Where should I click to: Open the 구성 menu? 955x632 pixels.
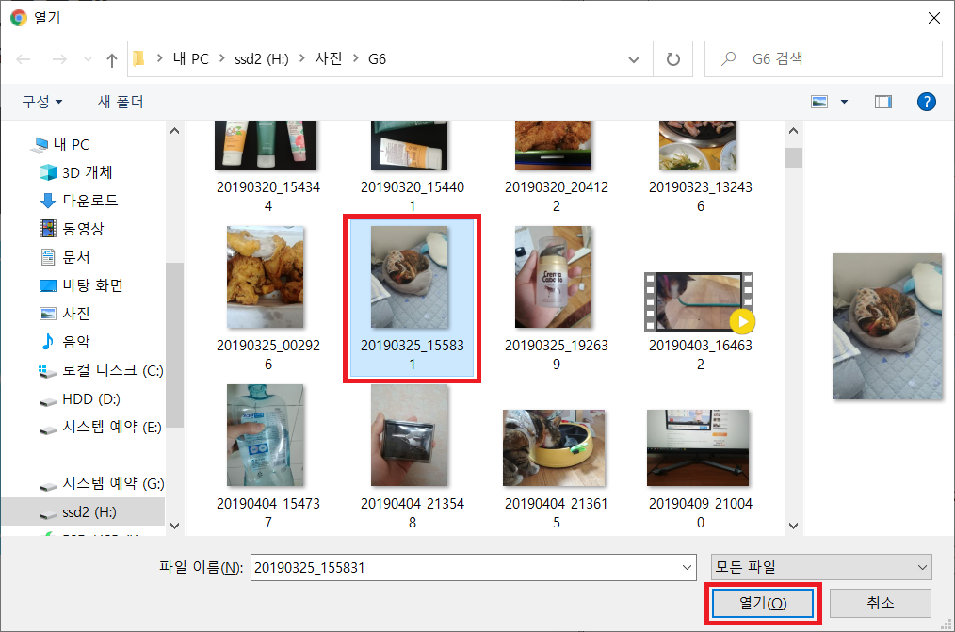[41, 102]
